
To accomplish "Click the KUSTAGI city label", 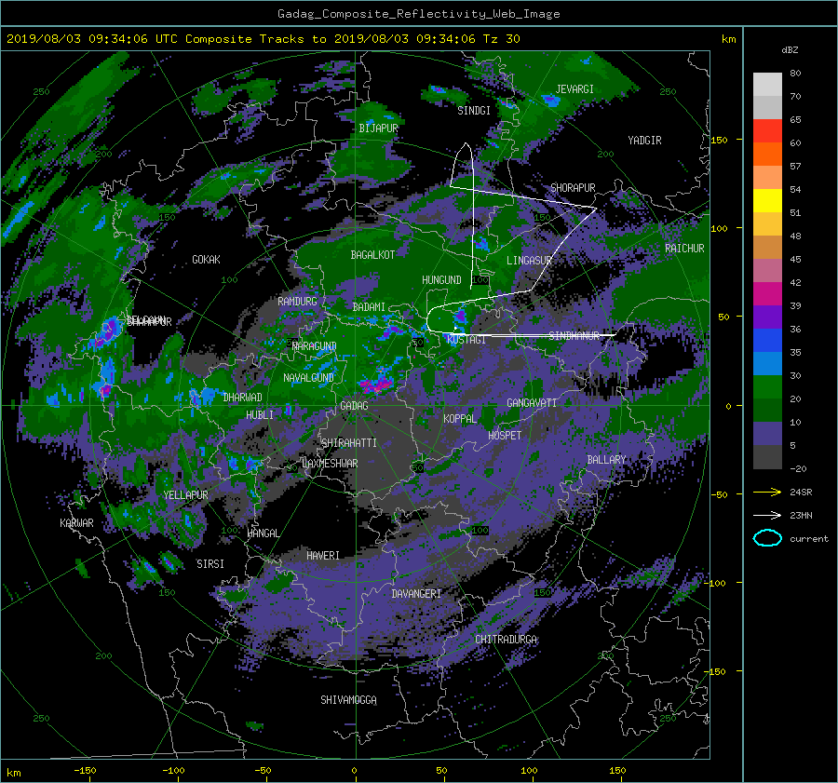I will (466, 340).
